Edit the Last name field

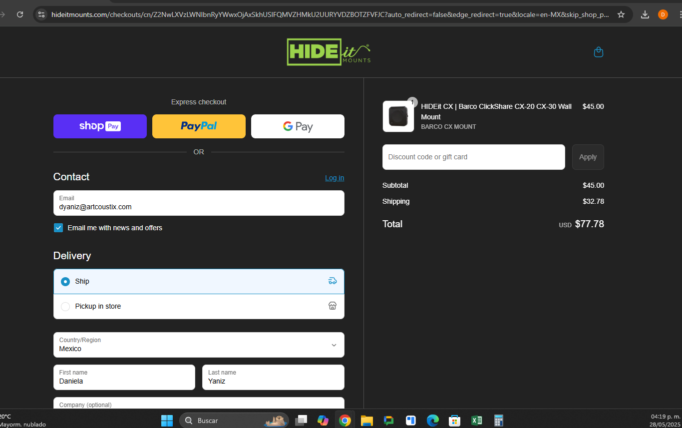(x=273, y=377)
